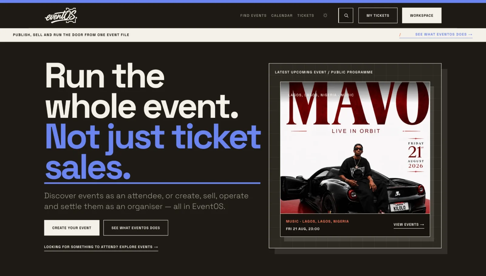The height and width of the screenshot is (276, 486).
Task: Open Find Events in navigation
Action: pos(253,15)
